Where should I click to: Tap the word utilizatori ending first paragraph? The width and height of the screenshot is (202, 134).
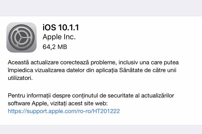20,78
